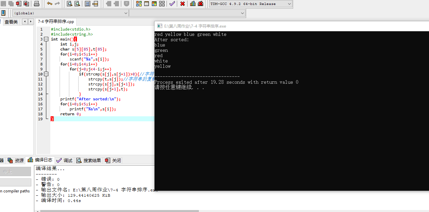
Task: Click the disabled Save file icon
Action: coord(3,4)
